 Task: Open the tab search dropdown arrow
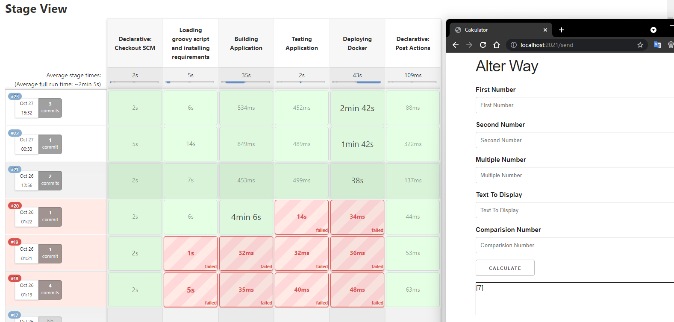point(653,30)
